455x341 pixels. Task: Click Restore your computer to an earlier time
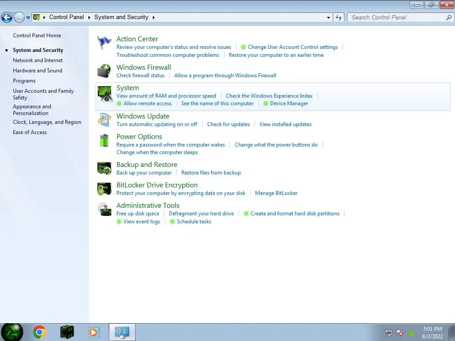click(276, 55)
